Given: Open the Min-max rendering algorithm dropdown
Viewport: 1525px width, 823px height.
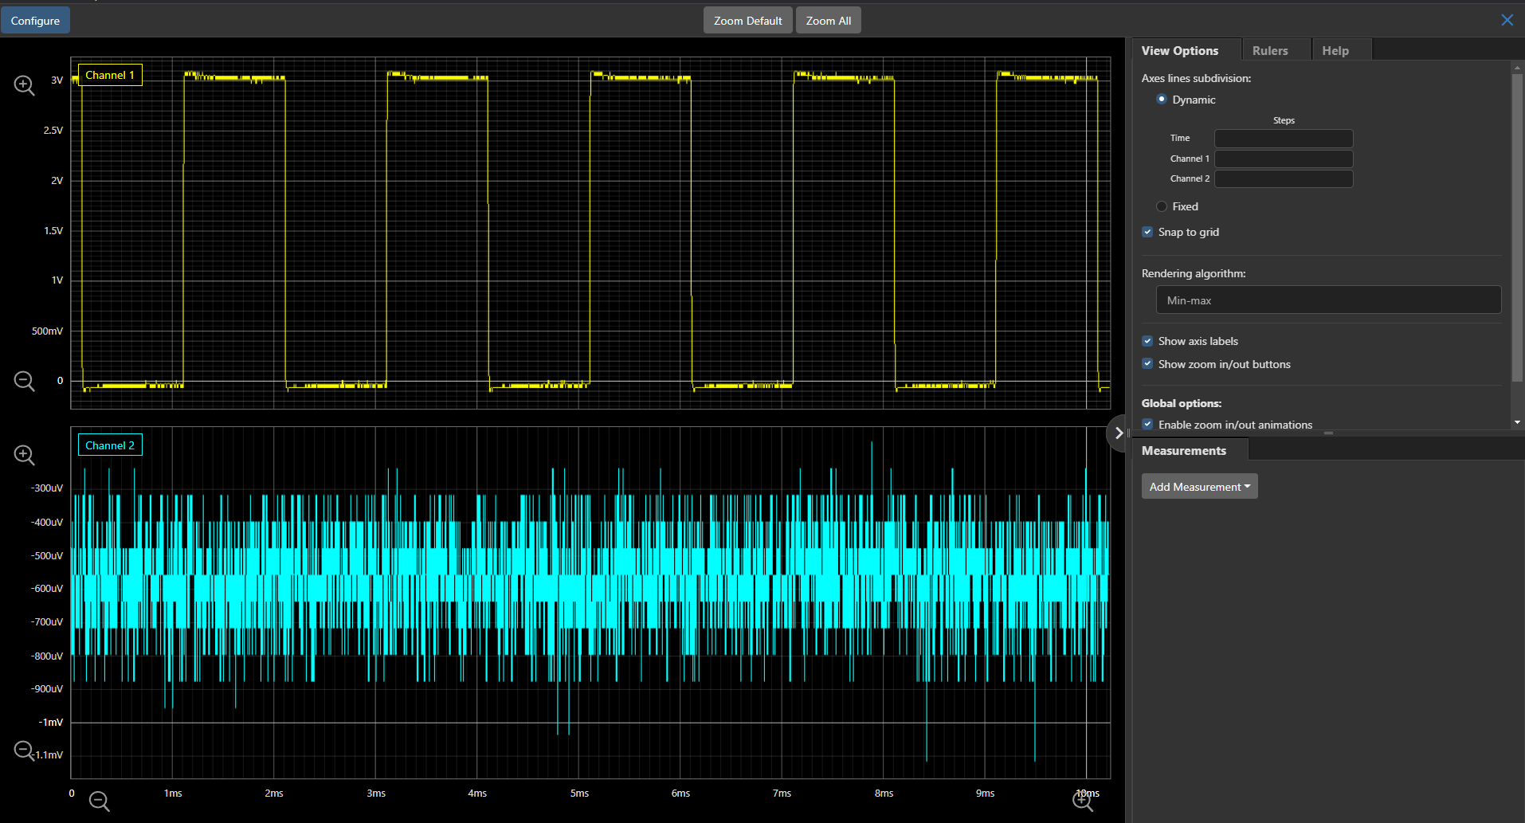Looking at the screenshot, I should coord(1328,300).
